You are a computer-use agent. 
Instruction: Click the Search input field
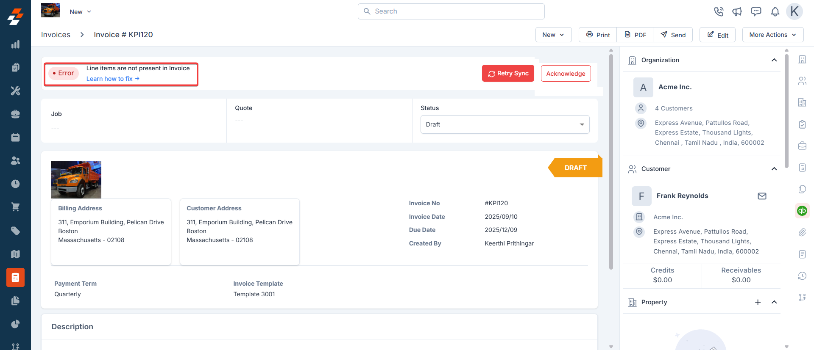[451, 11]
